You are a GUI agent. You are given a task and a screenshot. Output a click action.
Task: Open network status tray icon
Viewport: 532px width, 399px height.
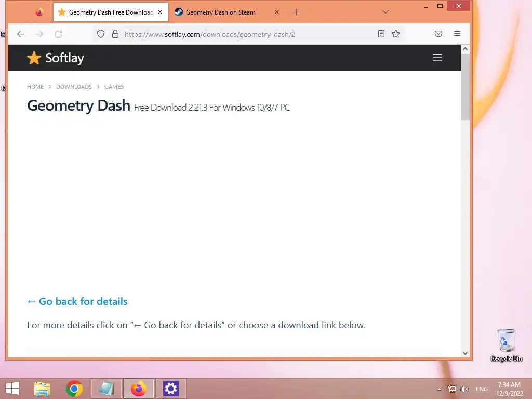coord(452,389)
